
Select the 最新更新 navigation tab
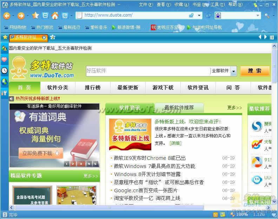point(128,88)
